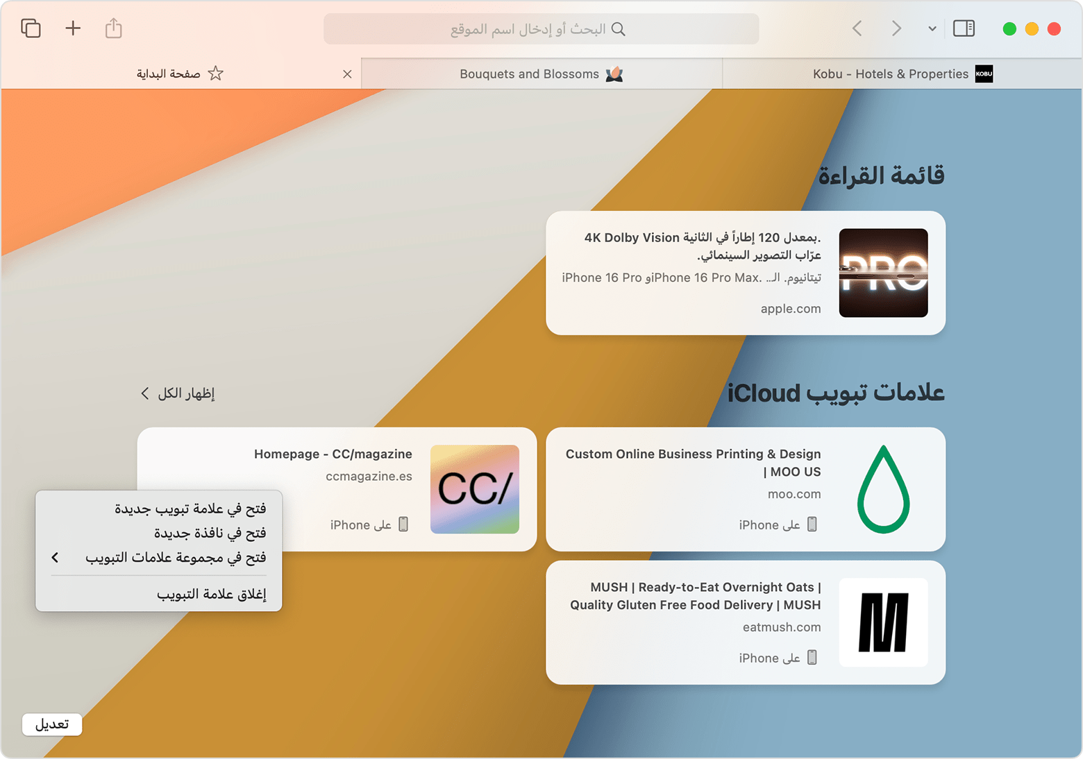1083x759 pixels.
Task: Open the tab overview icon
Action: [31, 28]
